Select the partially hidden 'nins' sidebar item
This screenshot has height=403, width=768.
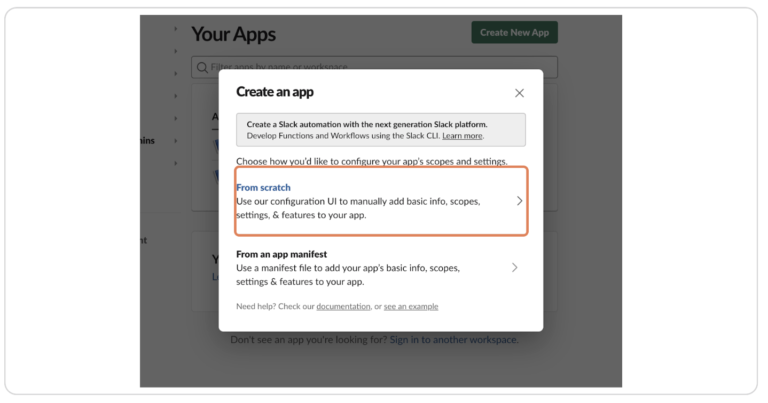point(147,141)
